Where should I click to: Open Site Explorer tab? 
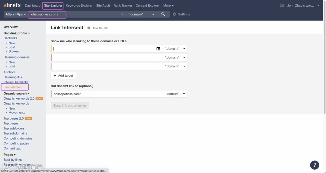(53, 6)
